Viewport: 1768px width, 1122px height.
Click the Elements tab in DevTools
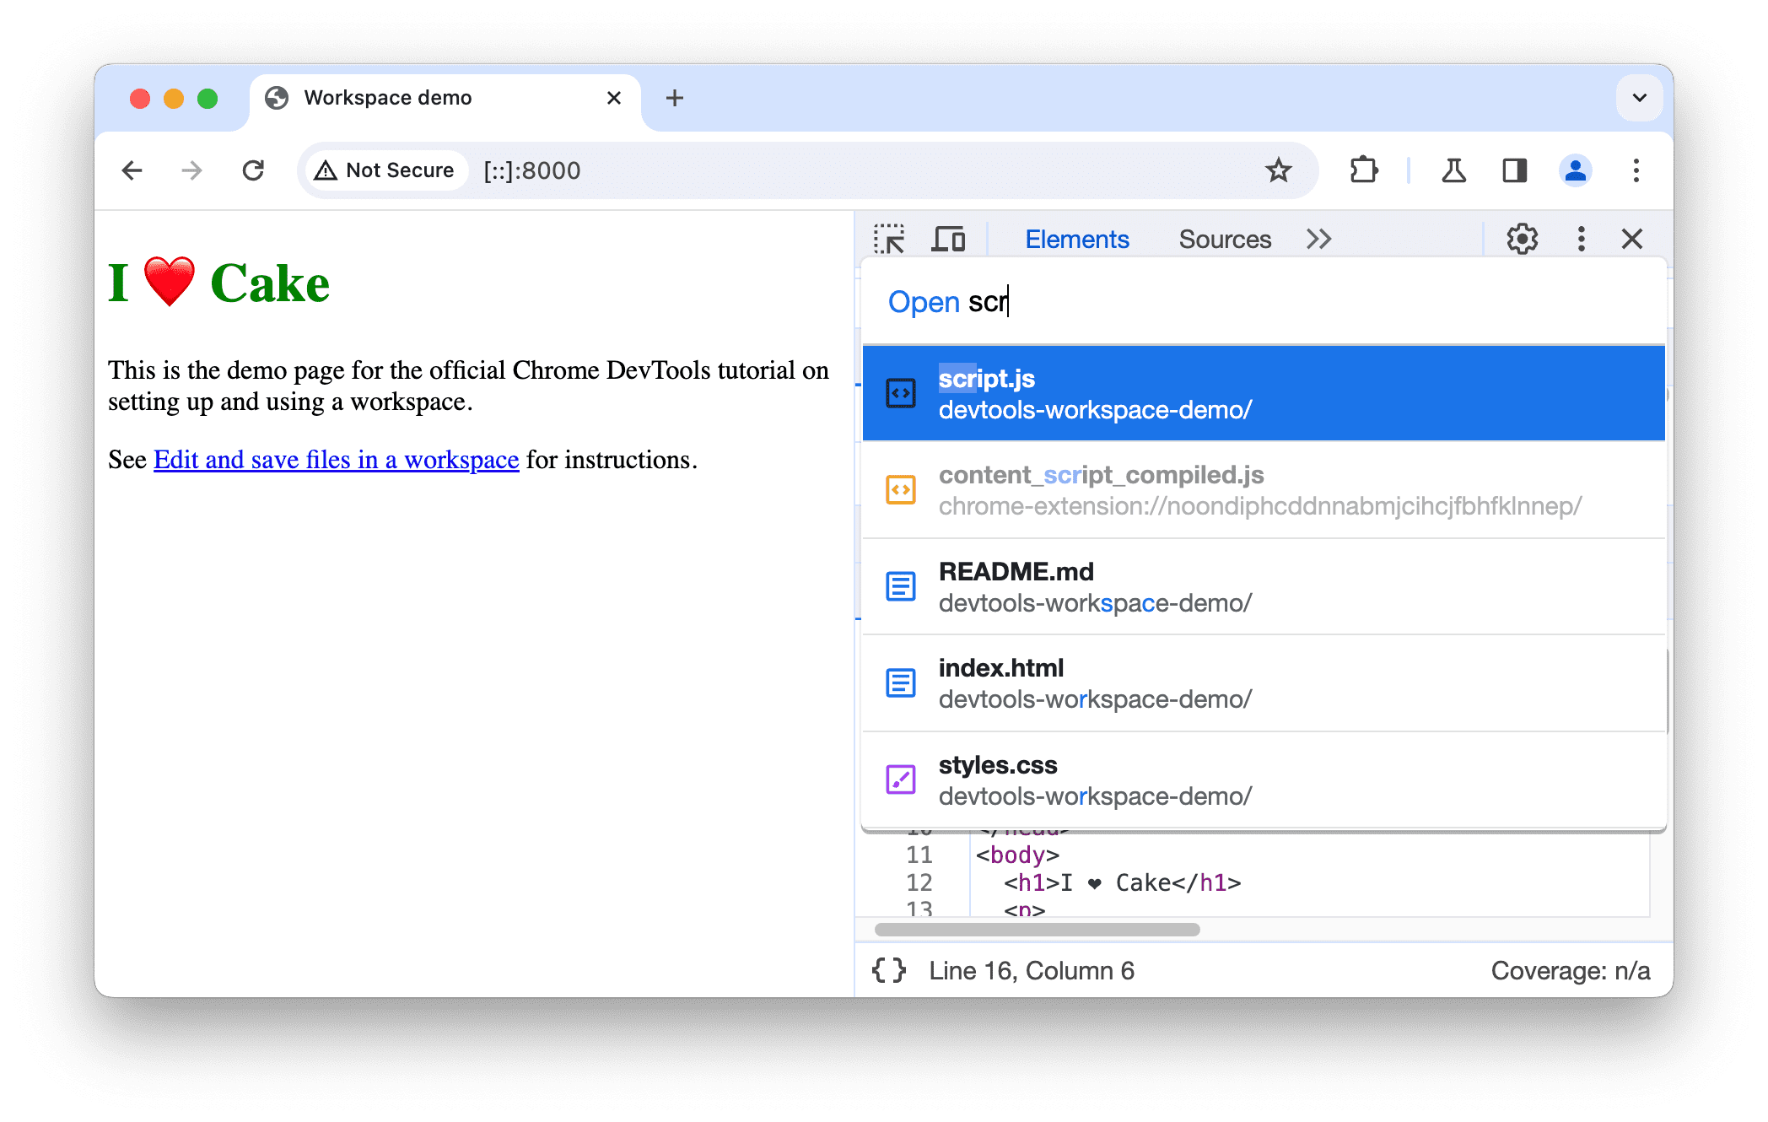tap(1077, 240)
